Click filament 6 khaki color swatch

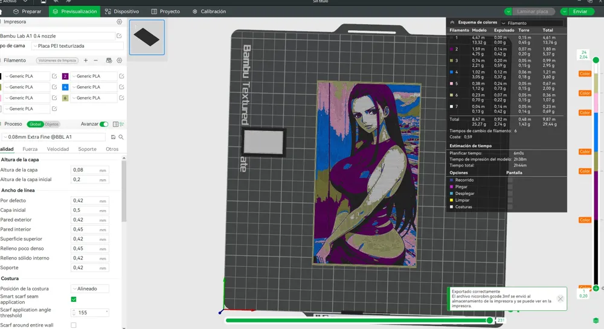(65, 98)
